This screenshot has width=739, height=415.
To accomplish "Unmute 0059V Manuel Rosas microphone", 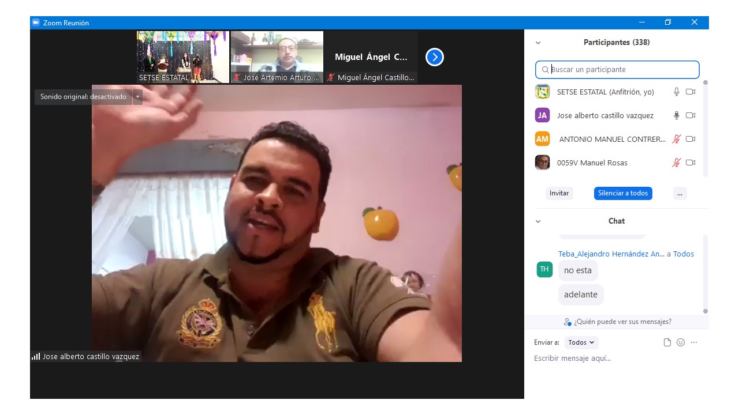I will 677,163.
